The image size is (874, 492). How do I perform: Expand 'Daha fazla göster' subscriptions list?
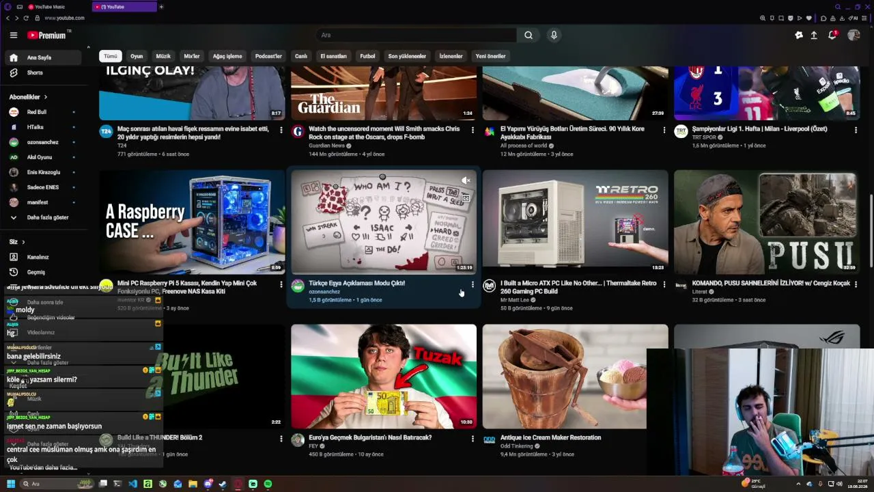pos(44,217)
